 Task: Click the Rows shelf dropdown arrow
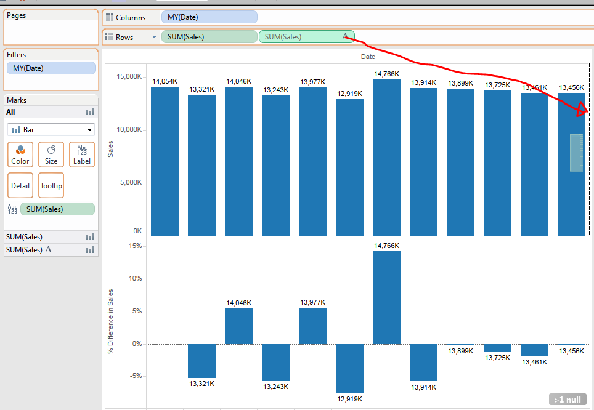[154, 37]
